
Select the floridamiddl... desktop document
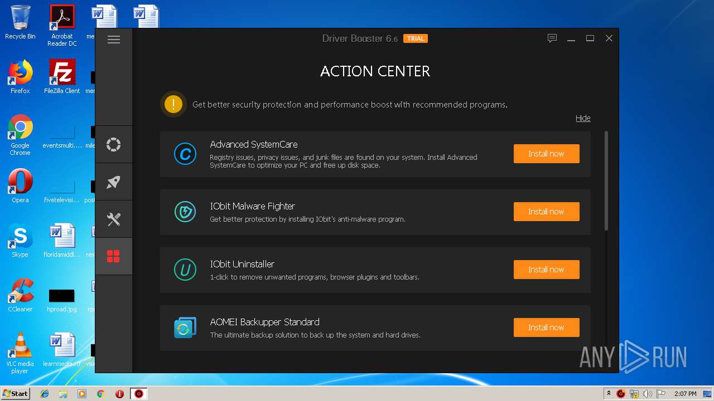62,241
